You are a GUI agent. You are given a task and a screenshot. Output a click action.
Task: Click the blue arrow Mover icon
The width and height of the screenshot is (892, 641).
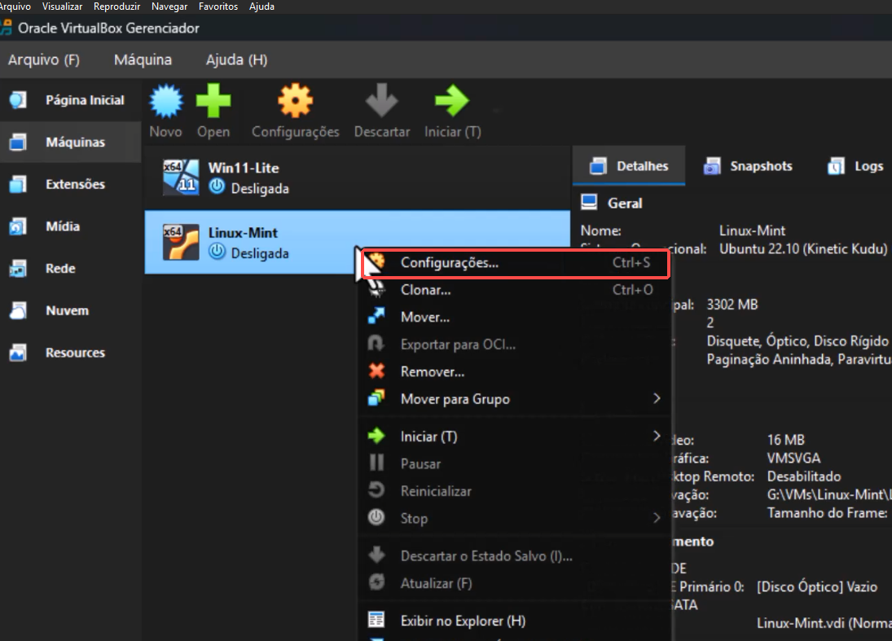click(x=376, y=316)
